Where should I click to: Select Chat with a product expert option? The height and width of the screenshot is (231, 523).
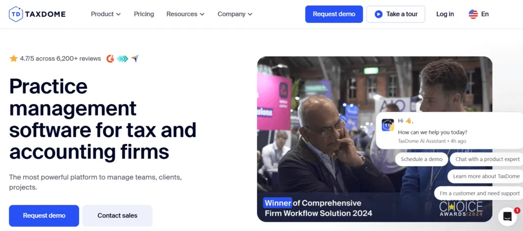pyautogui.click(x=487, y=159)
